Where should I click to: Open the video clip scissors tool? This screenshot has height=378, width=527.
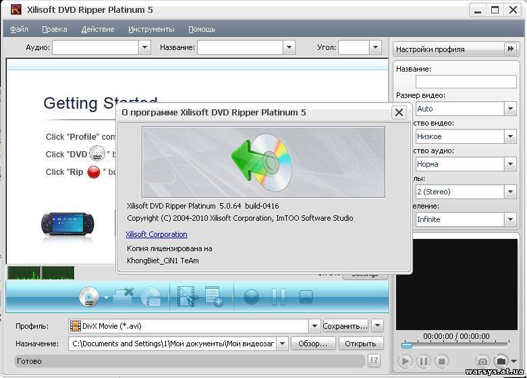coord(187,296)
